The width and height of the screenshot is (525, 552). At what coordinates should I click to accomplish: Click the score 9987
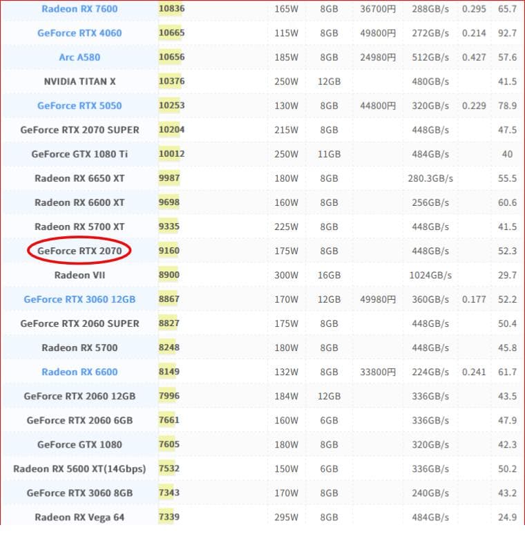click(169, 178)
